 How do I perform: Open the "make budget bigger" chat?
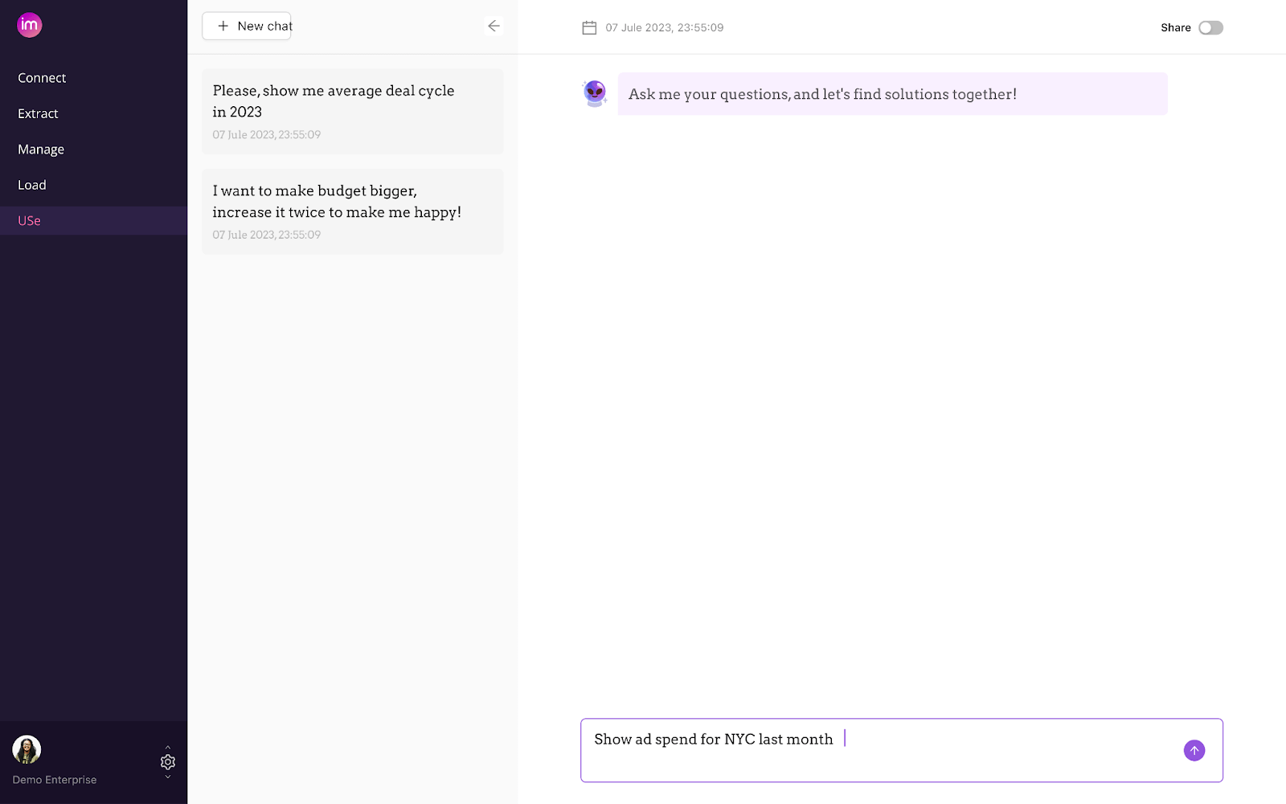(x=352, y=211)
